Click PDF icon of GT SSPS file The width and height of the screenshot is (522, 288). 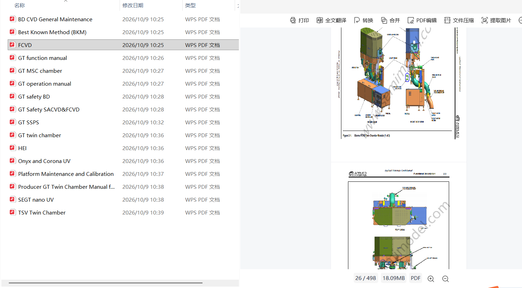pyautogui.click(x=13, y=122)
